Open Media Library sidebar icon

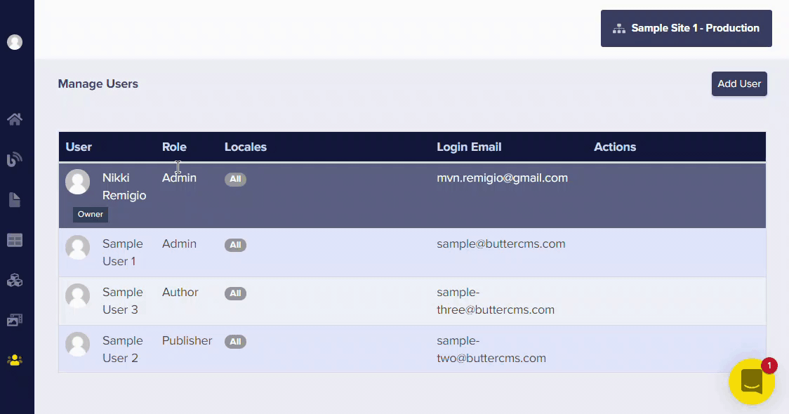[x=15, y=320]
